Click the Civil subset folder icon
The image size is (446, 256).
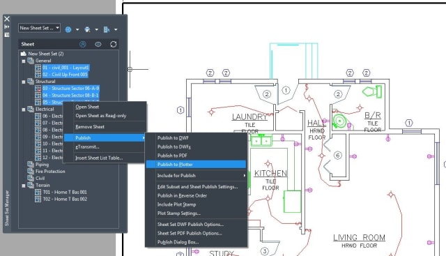click(31, 179)
